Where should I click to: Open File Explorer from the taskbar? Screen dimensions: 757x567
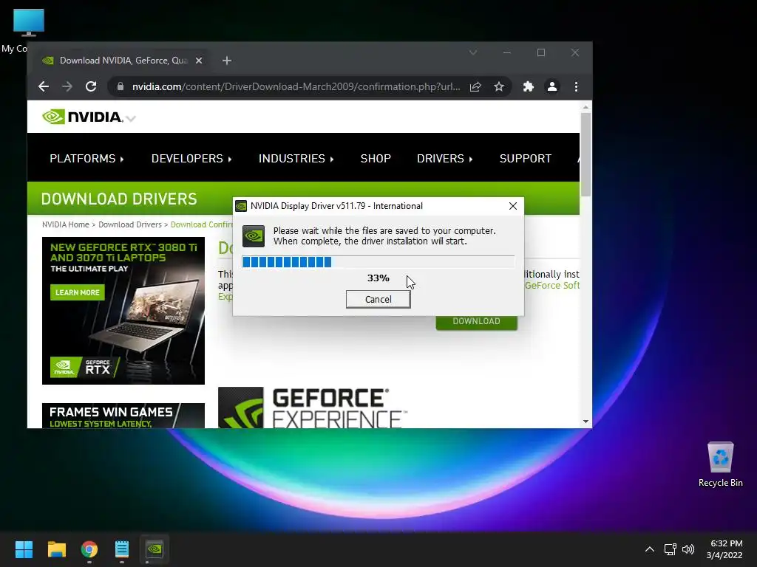tap(56, 549)
